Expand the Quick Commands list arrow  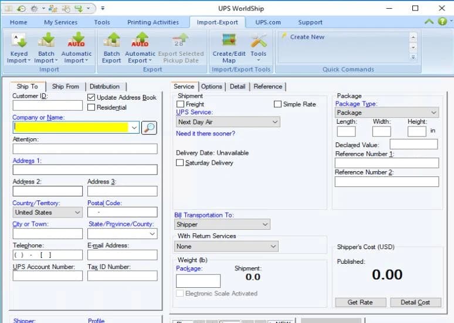click(x=413, y=57)
